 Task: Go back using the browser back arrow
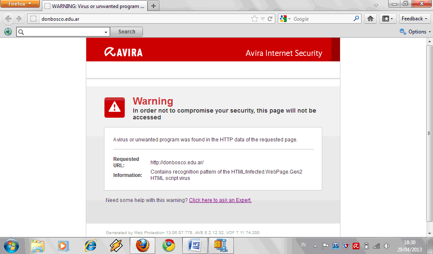8,19
